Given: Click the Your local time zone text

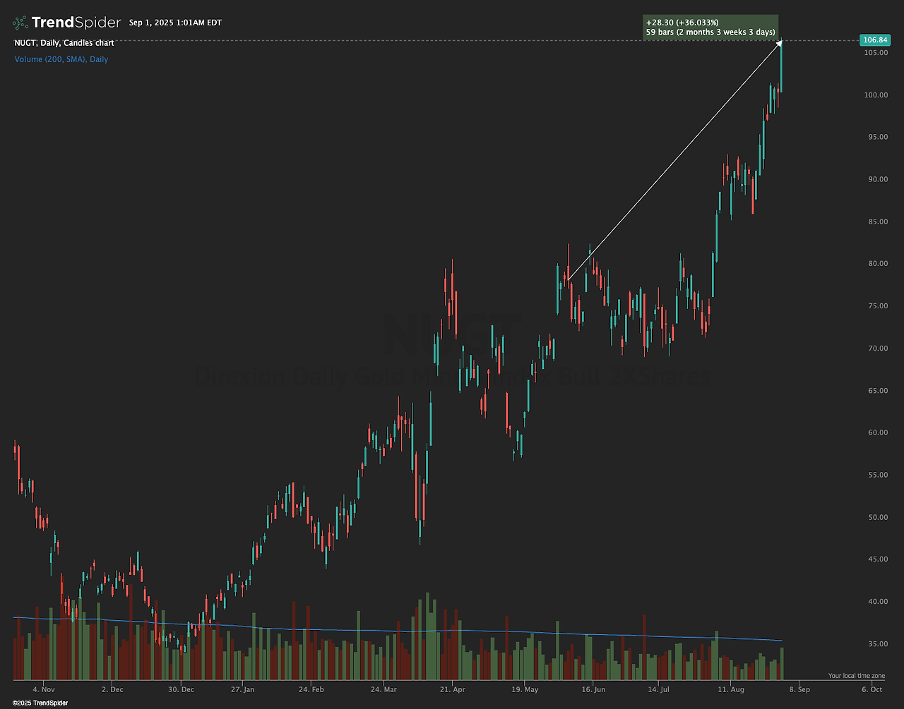Looking at the screenshot, I should pyautogui.click(x=856, y=676).
